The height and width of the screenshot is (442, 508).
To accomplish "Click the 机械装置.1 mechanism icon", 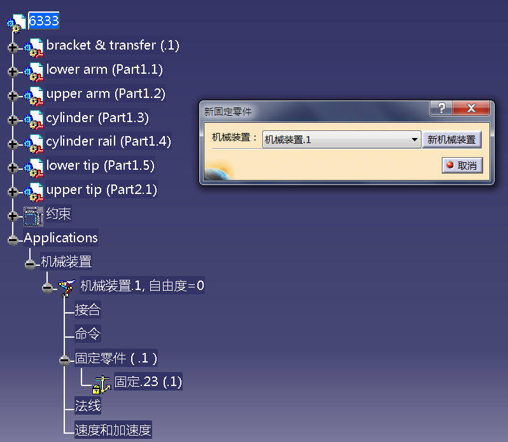I will (x=67, y=287).
